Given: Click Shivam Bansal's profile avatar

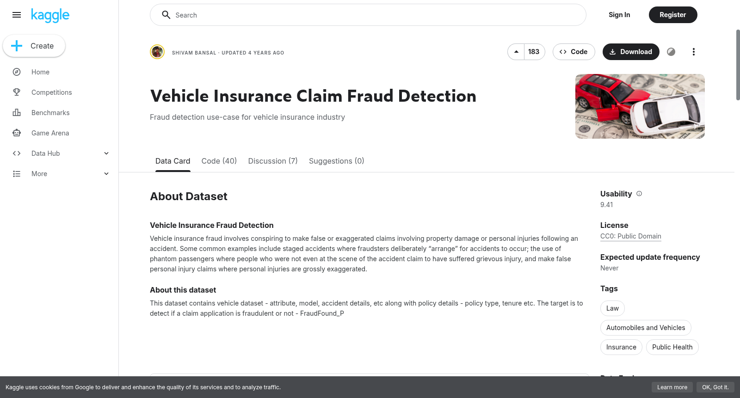Looking at the screenshot, I should 157,52.
